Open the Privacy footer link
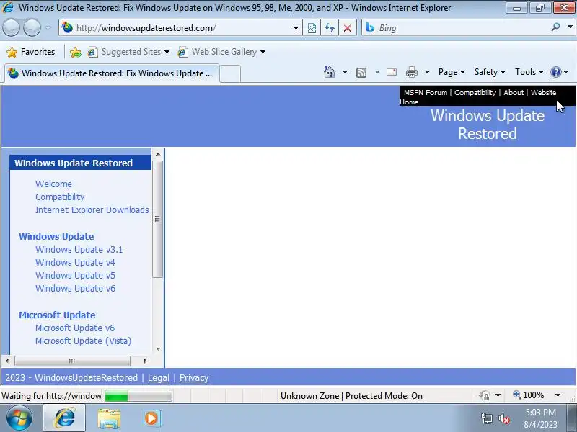Viewport: 577px width, 432px height. pyautogui.click(x=194, y=377)
